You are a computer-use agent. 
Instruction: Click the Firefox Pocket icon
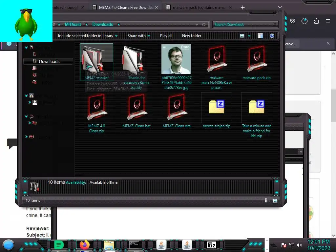click(x=293, y=21)
